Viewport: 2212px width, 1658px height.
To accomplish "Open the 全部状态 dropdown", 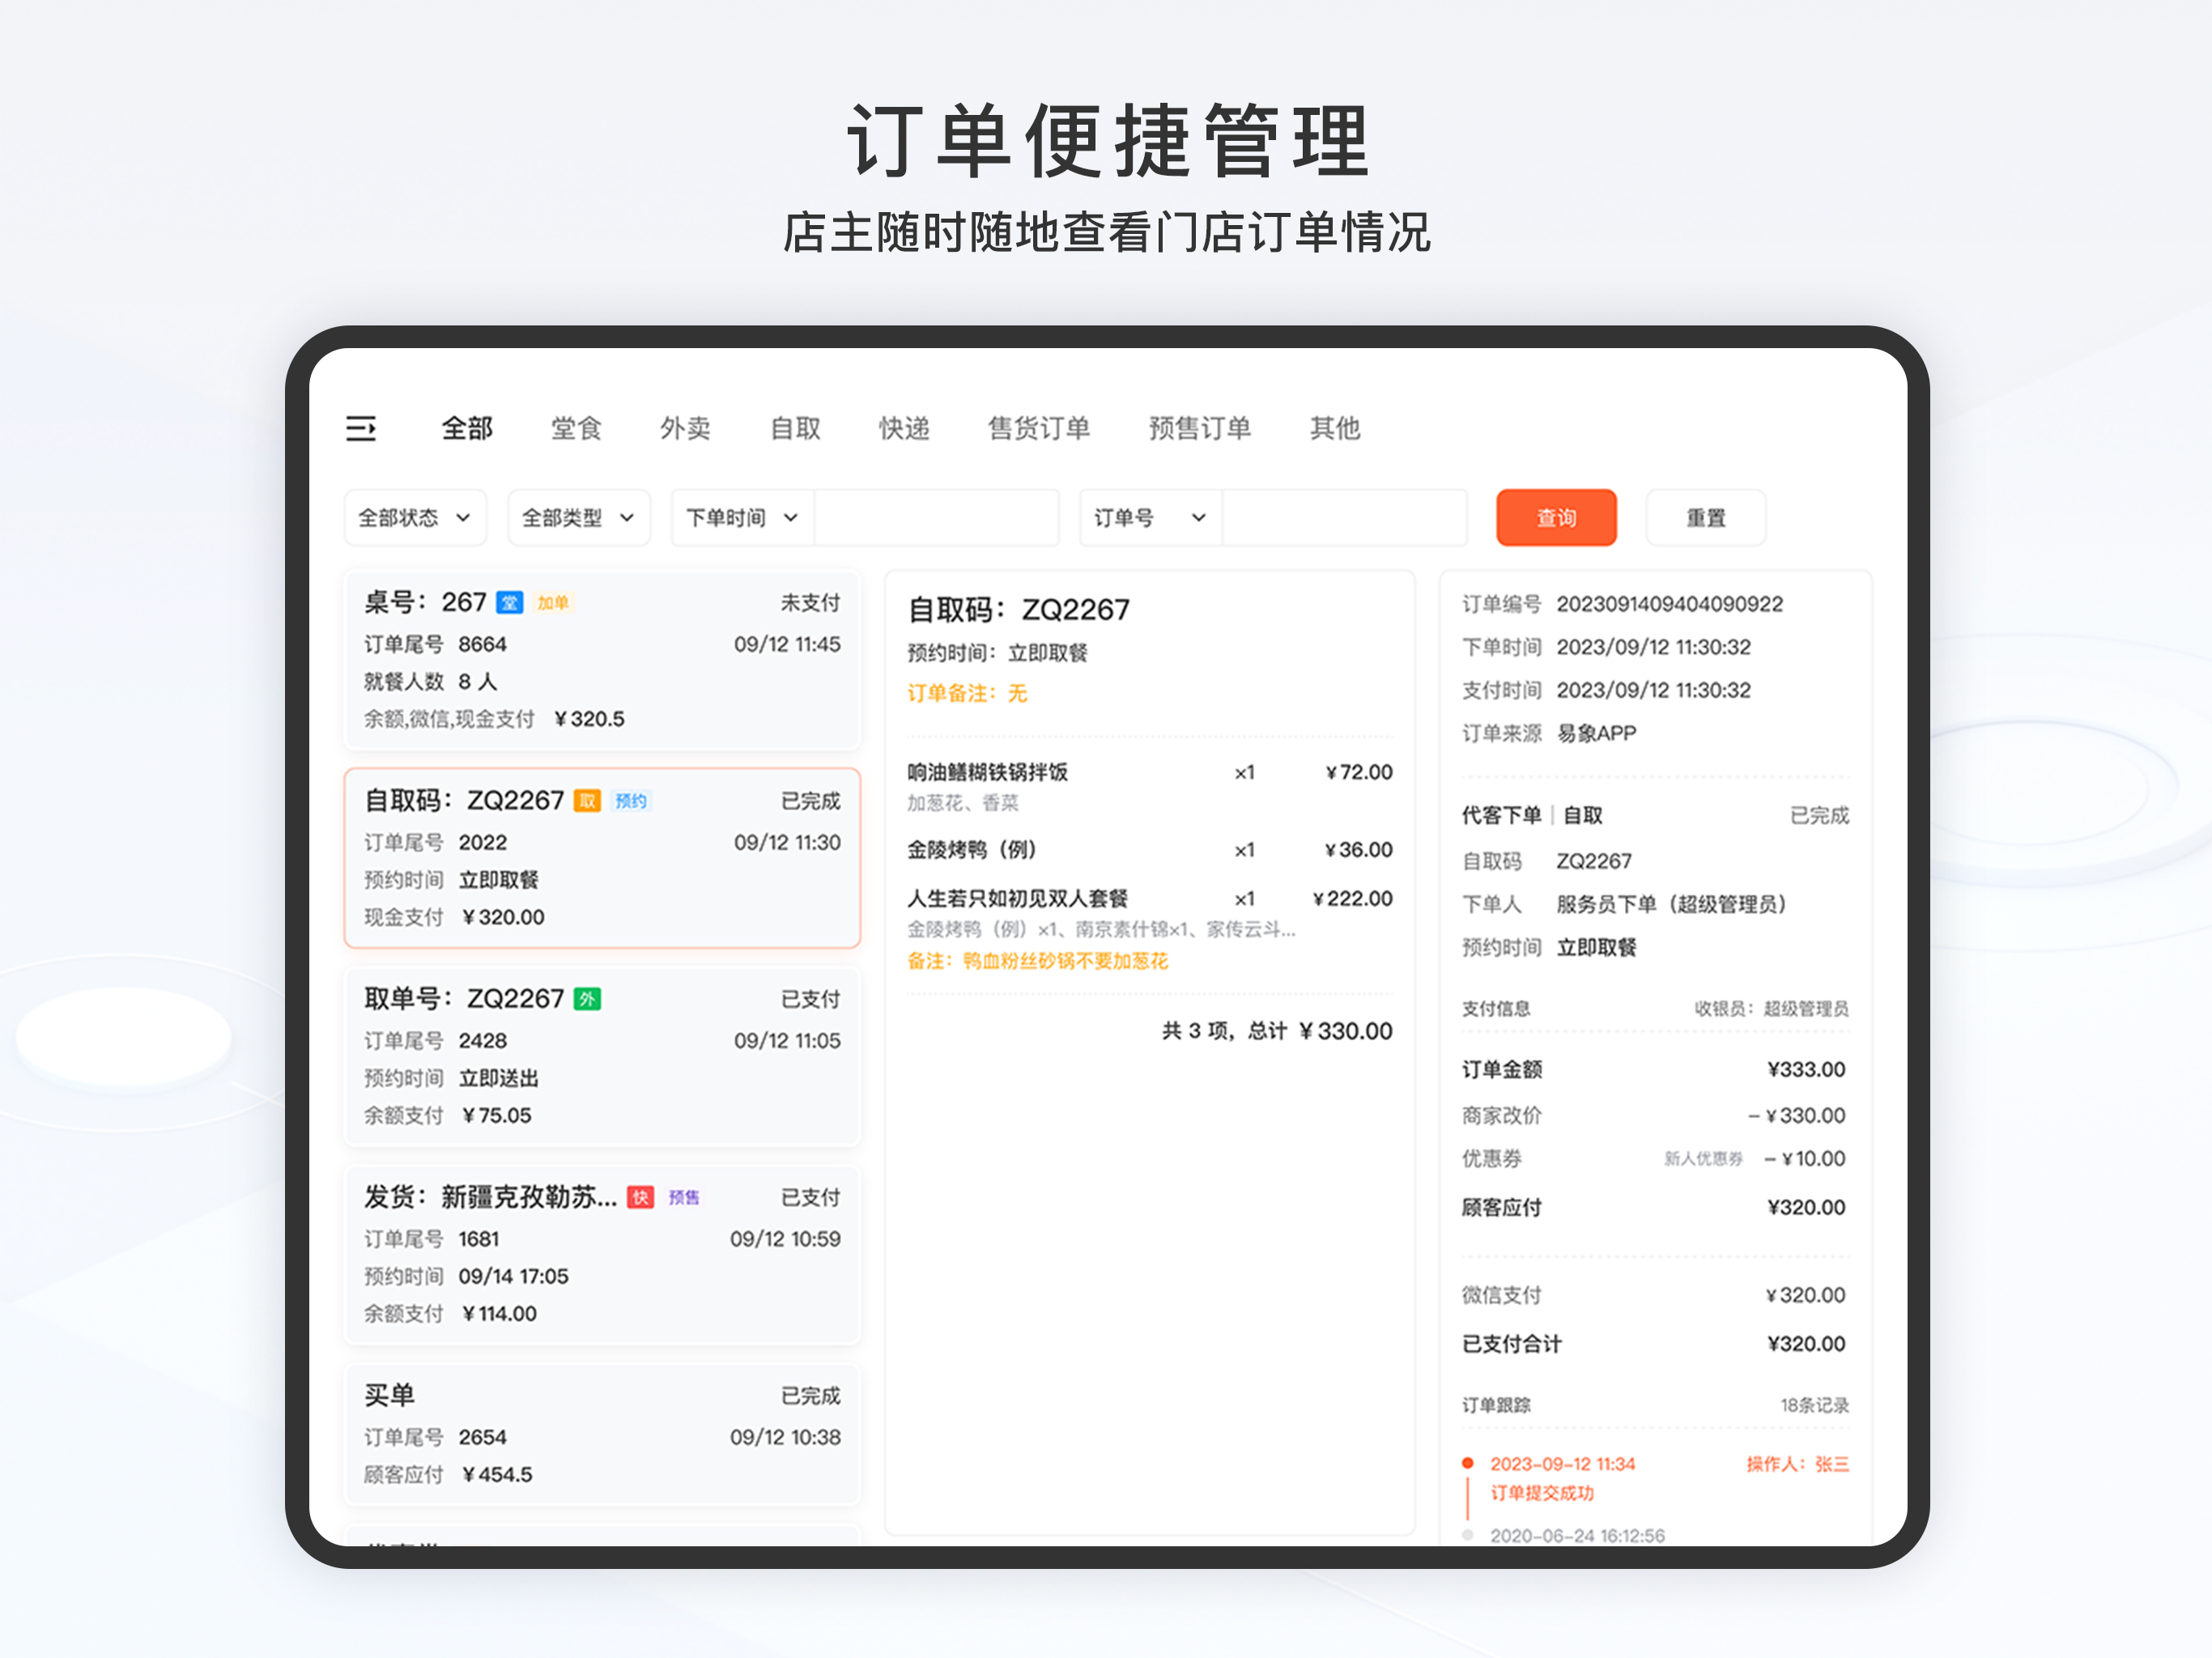I will click(x=415, y=518).
